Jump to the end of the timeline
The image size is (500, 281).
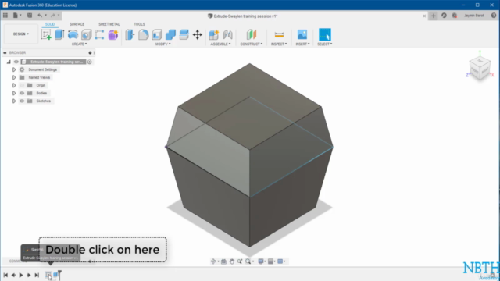click(x=37, y=275)
